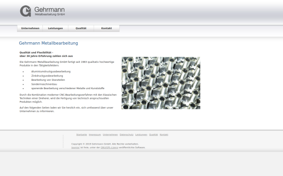Image resolution: width=283 pixels, height=176 pixels.
Task: Click the metal parts product photo
Action: (x=161, y=83)
